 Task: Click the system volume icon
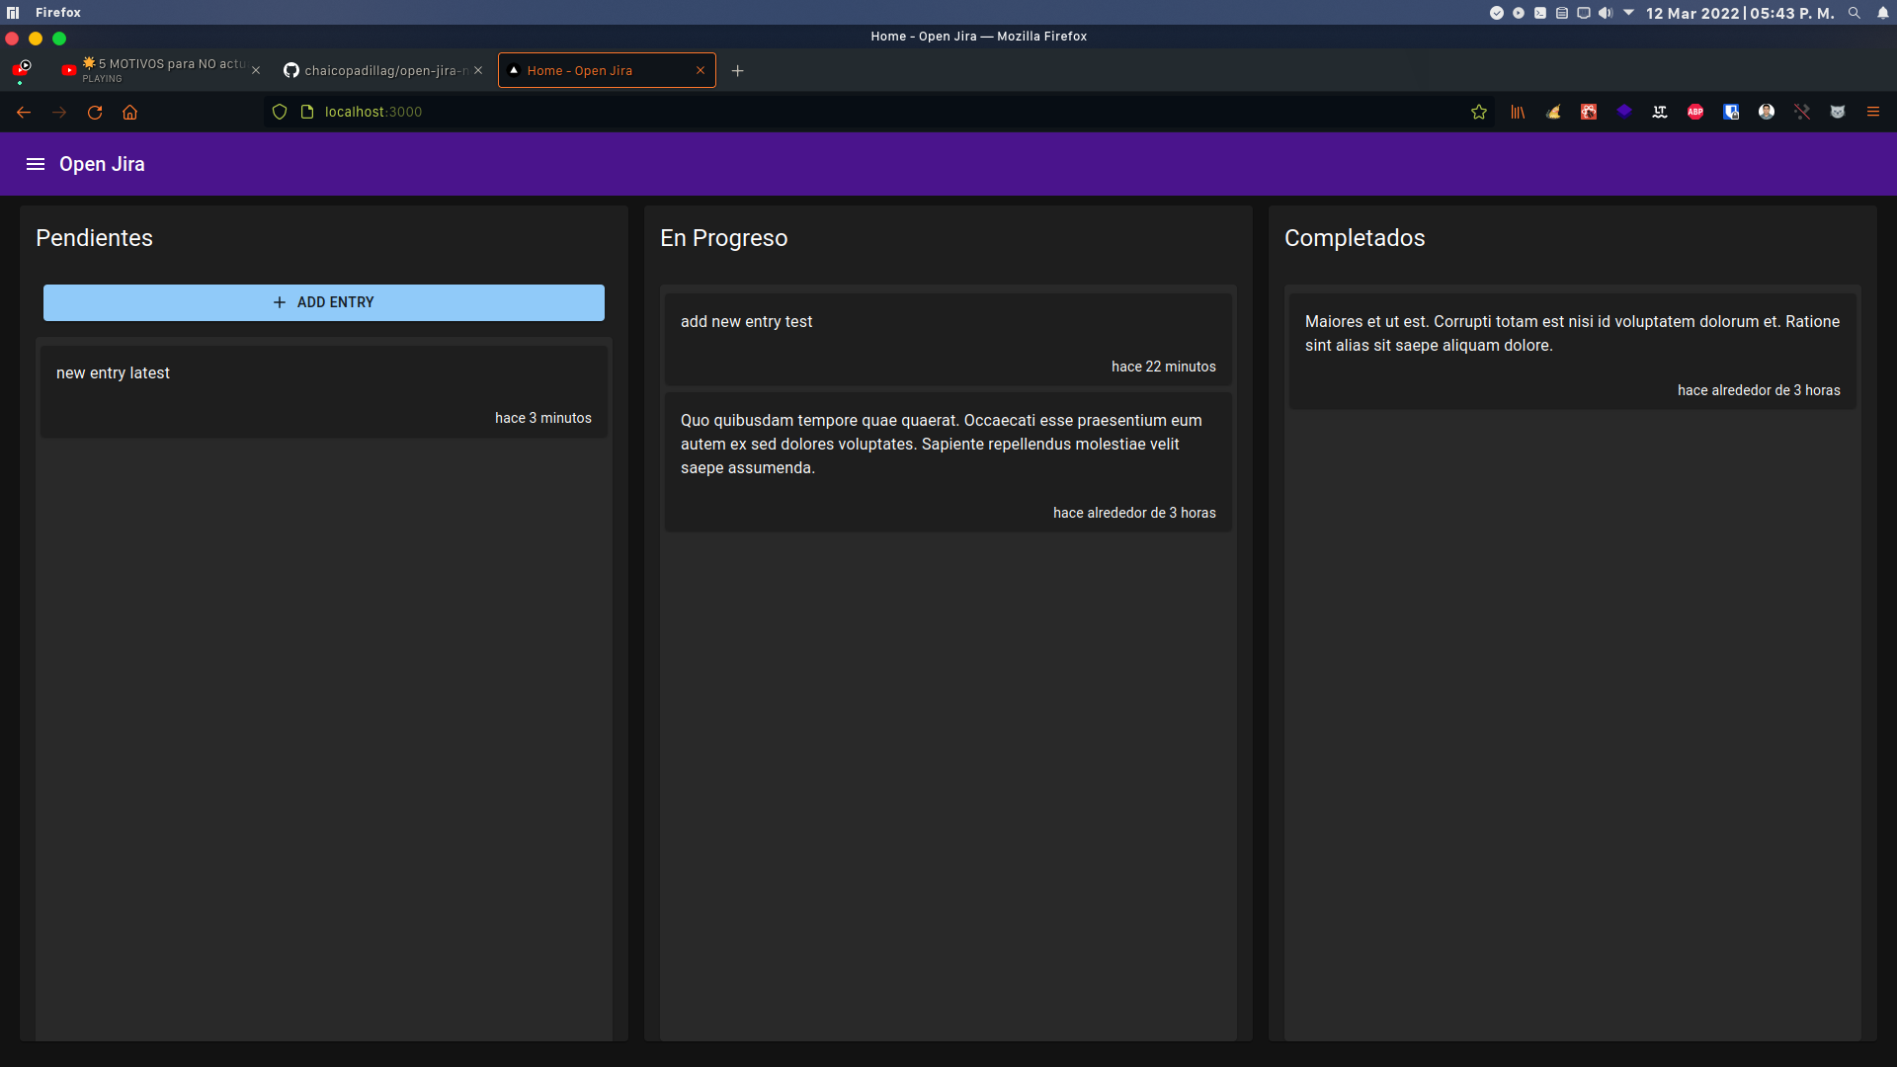point(1606,13)
